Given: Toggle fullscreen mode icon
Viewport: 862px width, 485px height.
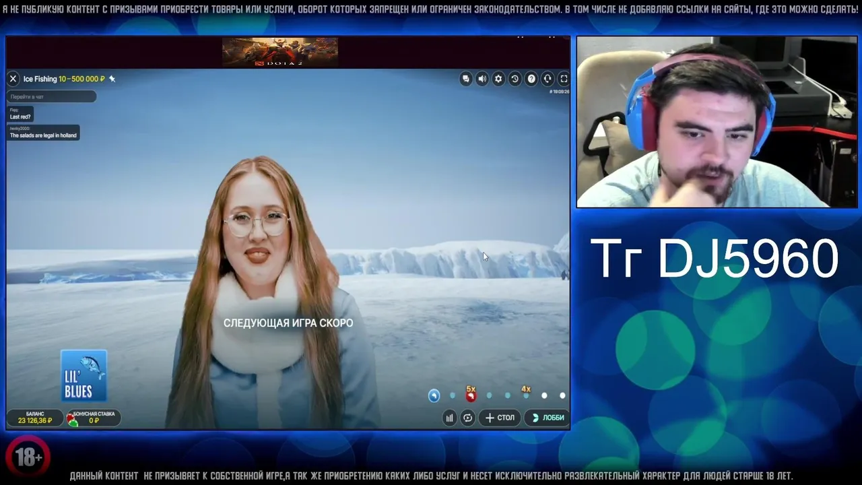Looking at the screenshot, I should point(564,79).
